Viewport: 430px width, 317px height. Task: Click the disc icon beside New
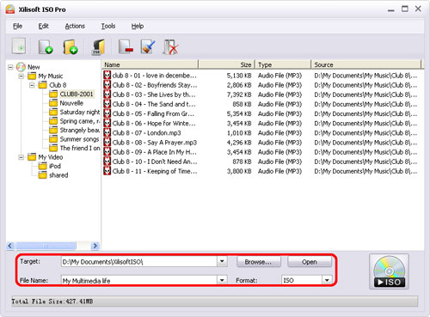(x=21, y=67)
